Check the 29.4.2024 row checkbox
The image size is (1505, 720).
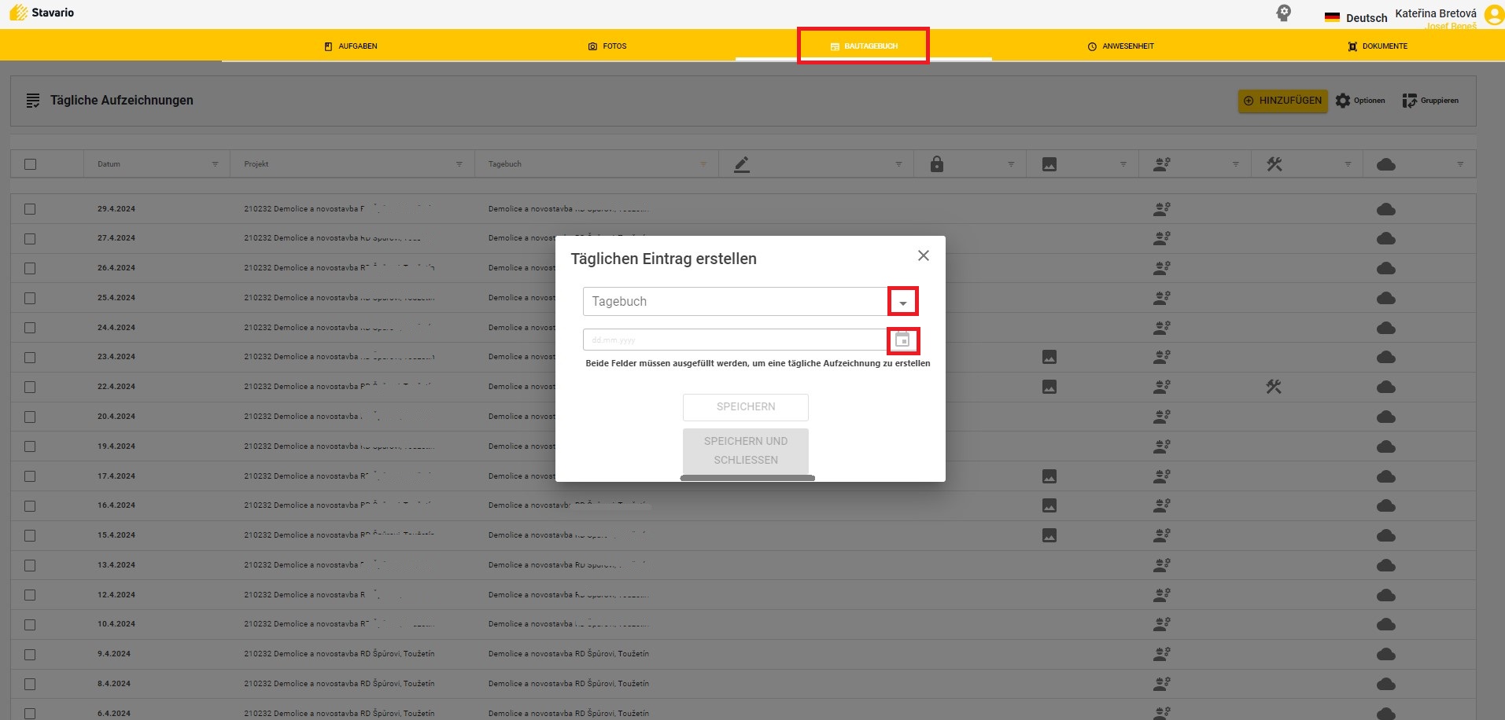coord(30,209)
